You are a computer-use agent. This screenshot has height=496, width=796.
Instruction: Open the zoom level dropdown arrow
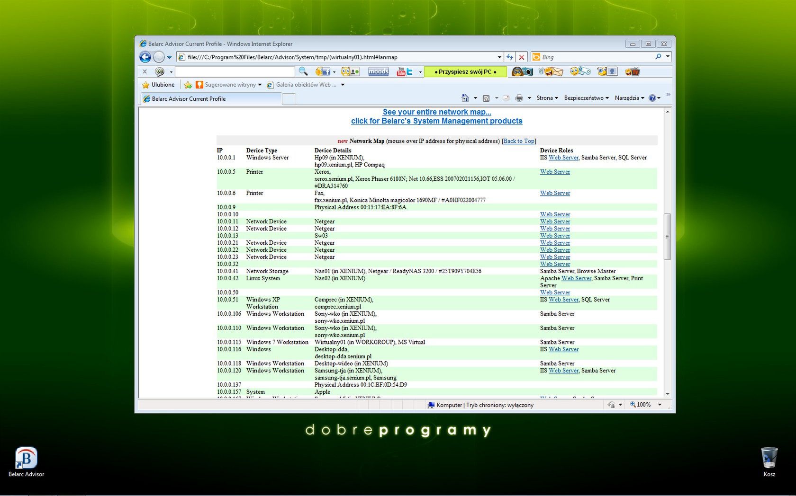pos(660,405)
